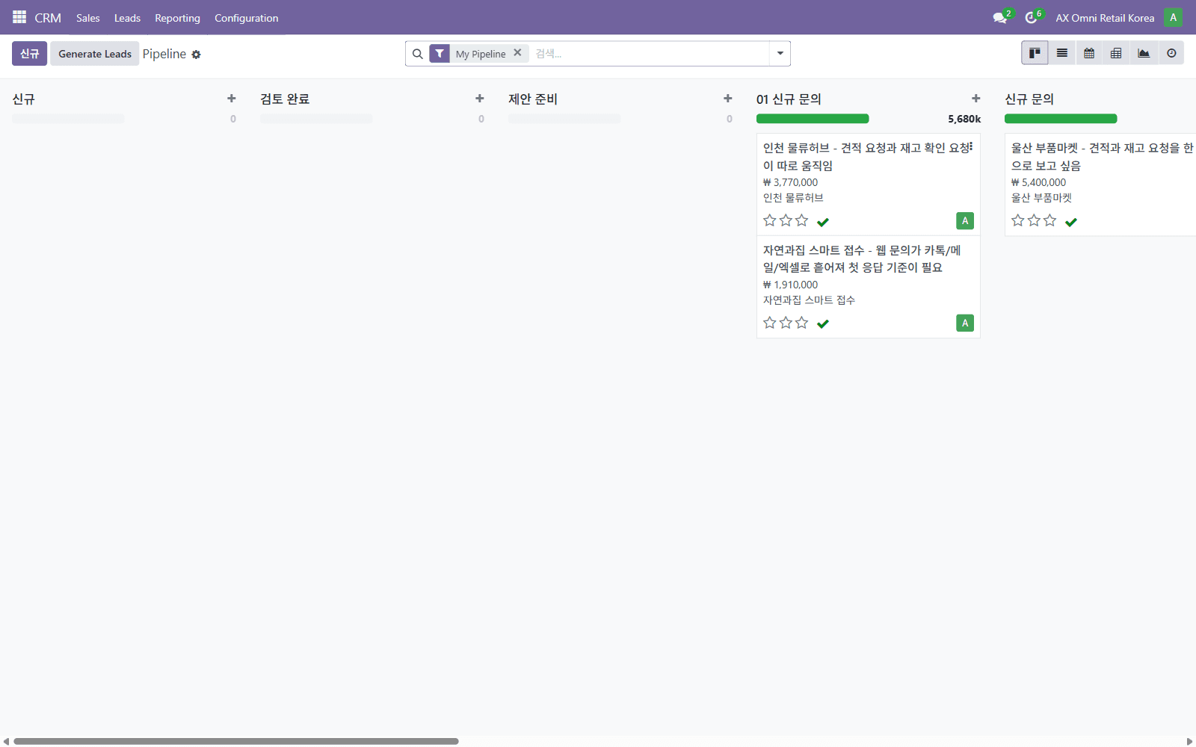Image resolution: width=1196 pixels, height=747 pixels.
Task: Open the messages conversation panel
Action: [999, 17]
